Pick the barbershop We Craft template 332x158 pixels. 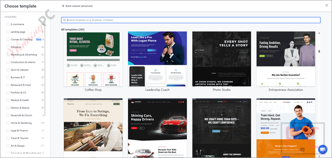pyautogui.click(x=222, y=128)
